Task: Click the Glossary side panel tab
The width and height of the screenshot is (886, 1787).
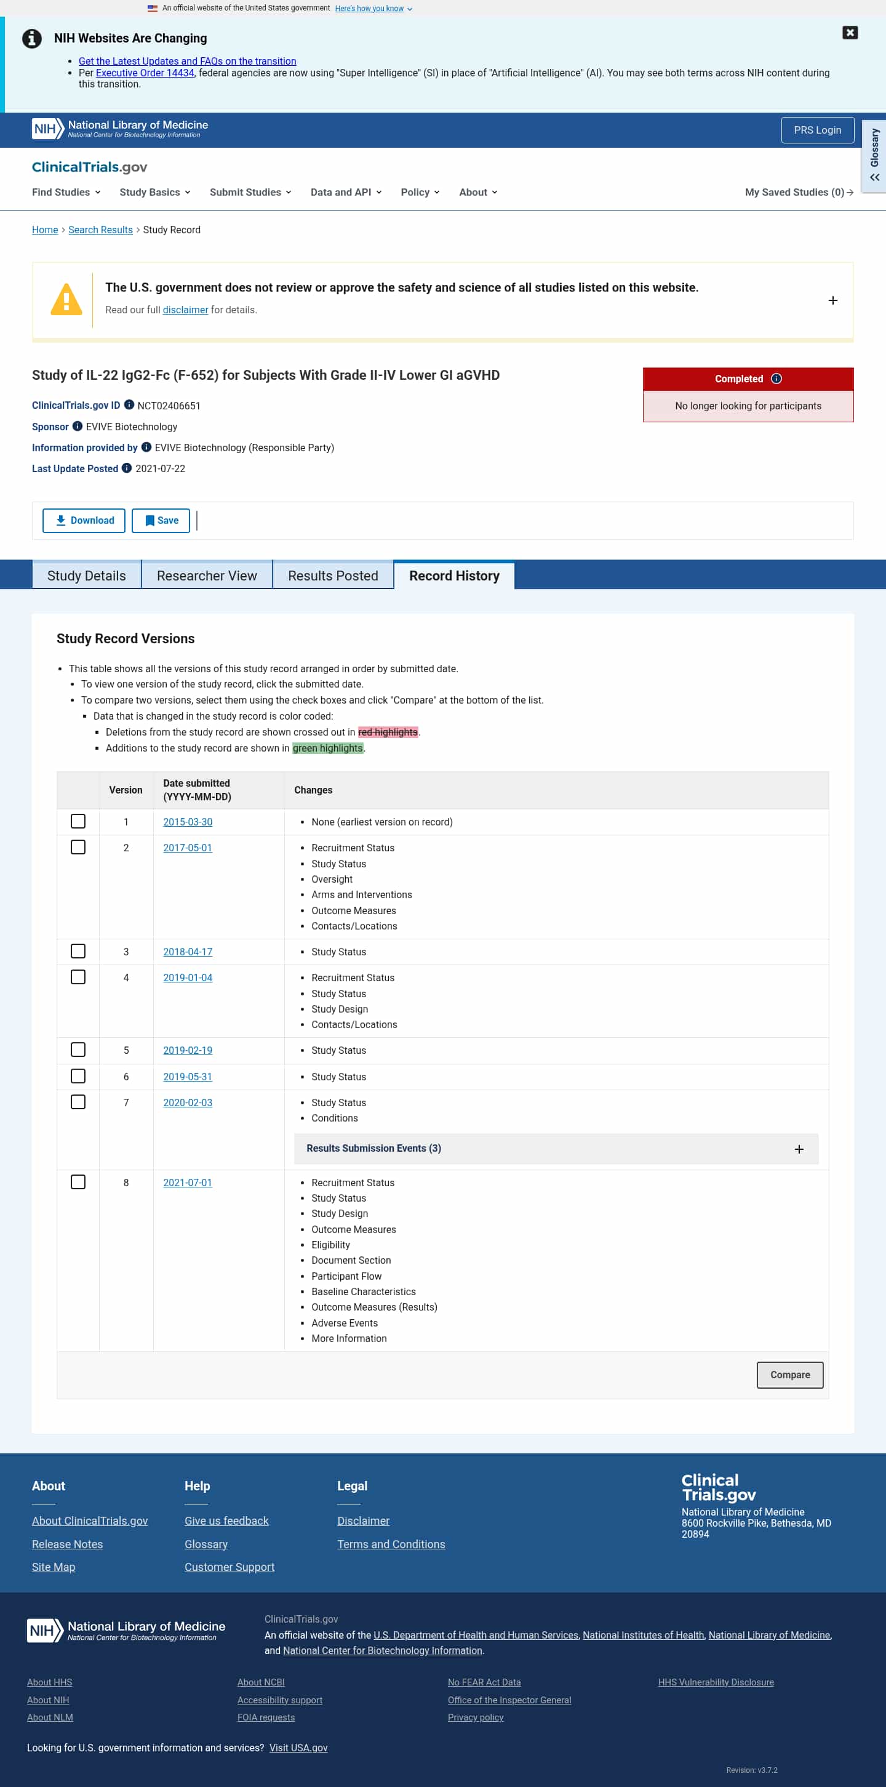Action: pyautogui.click(x=874, y=155)
